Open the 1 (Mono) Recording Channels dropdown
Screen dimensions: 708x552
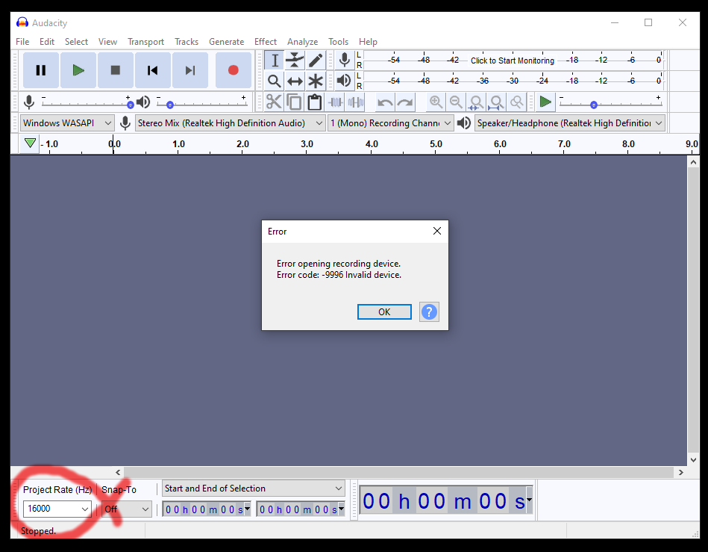(x=391, y=123)
